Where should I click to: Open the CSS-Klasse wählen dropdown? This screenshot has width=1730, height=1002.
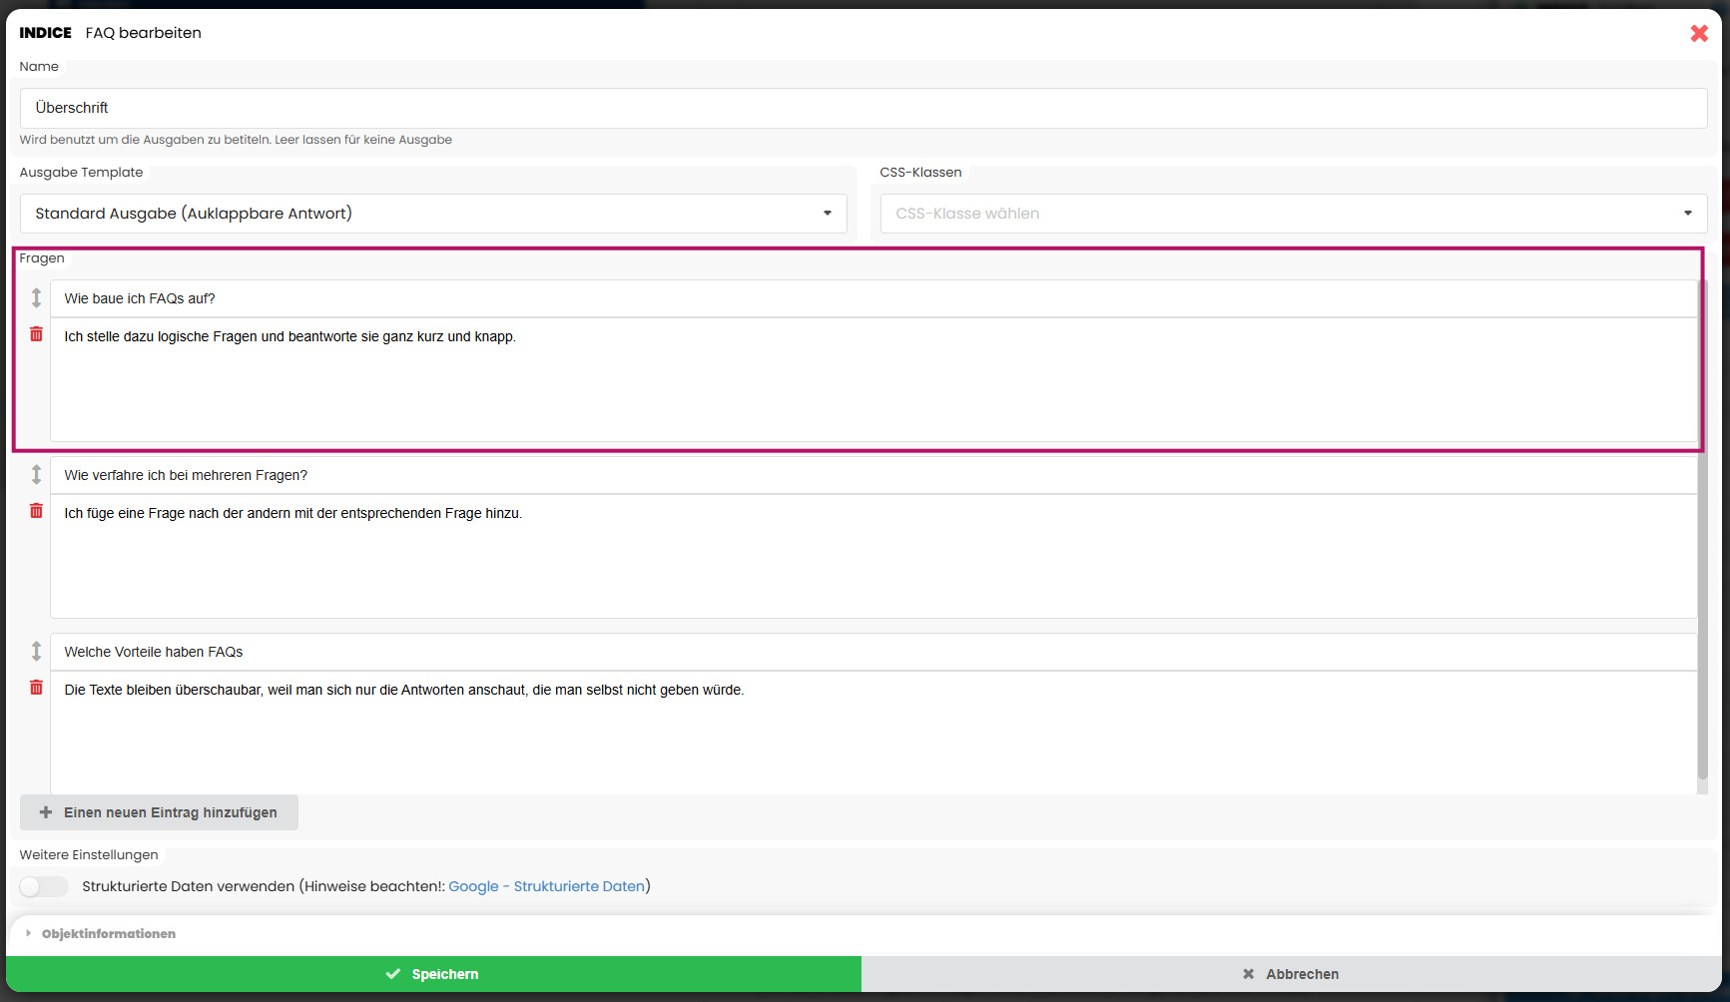pyautogui.click(x=1293, y=214)
